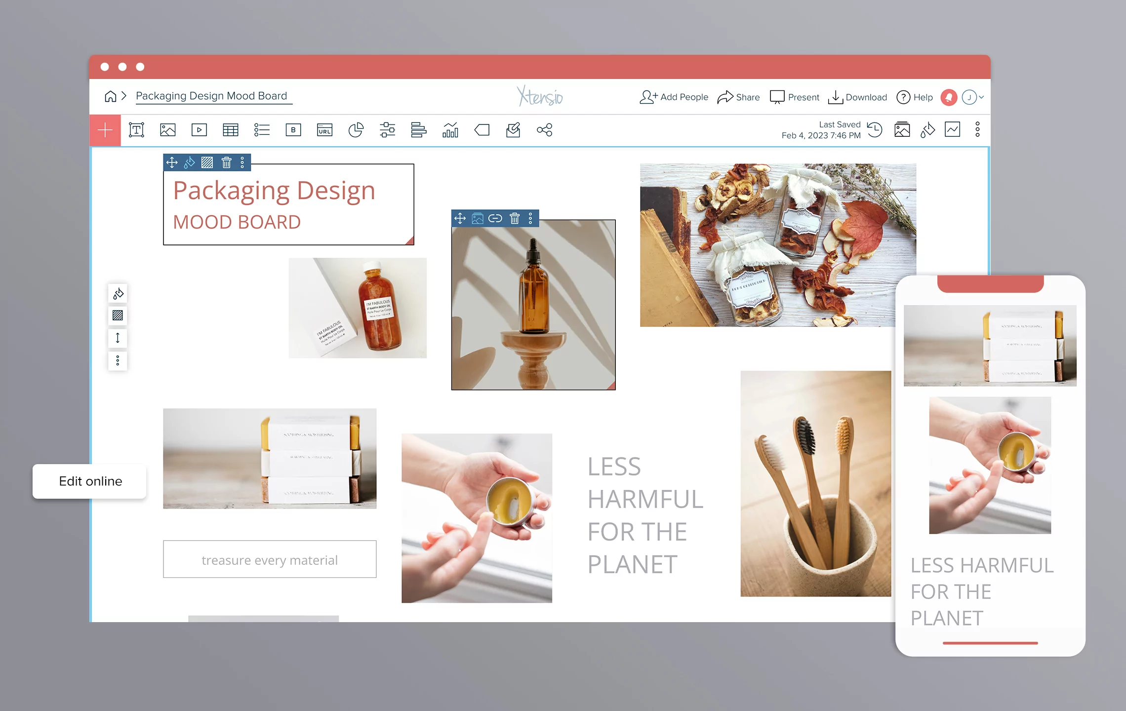The image size is (1126, 711).
Task: Open the title module color paint bucket
Action: point(190,162)
